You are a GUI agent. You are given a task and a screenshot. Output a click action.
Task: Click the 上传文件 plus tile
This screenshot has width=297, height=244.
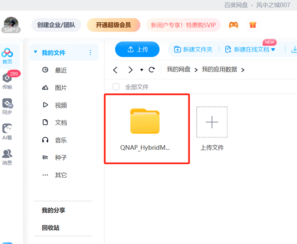click(212, 122)
